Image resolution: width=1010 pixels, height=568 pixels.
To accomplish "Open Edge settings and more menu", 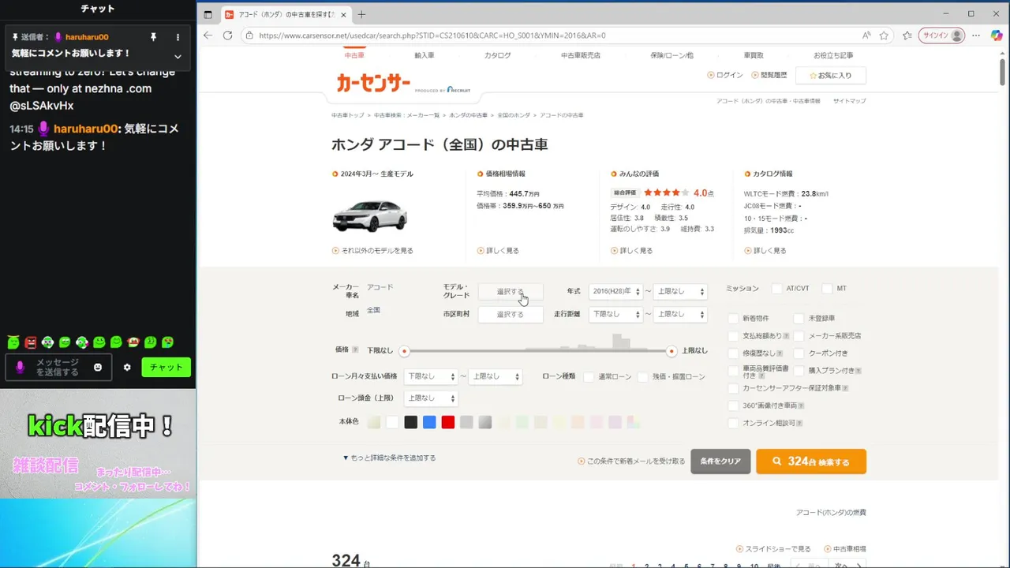I will pyautogui.click(x=977, y=35).
